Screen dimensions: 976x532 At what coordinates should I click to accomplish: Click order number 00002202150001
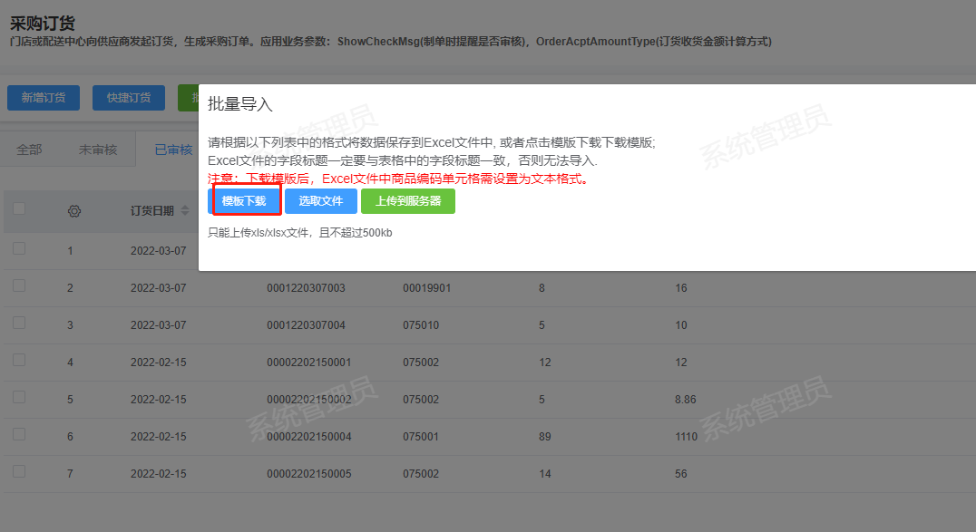308,363
